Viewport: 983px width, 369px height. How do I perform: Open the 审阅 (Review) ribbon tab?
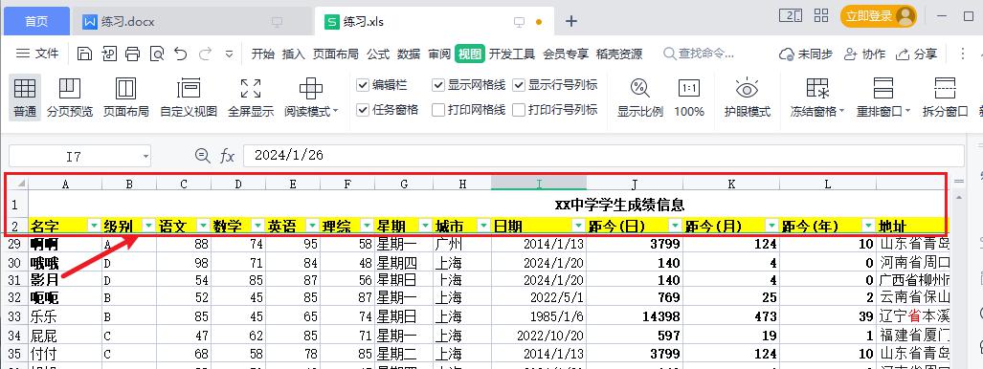(x=439, y=54)
